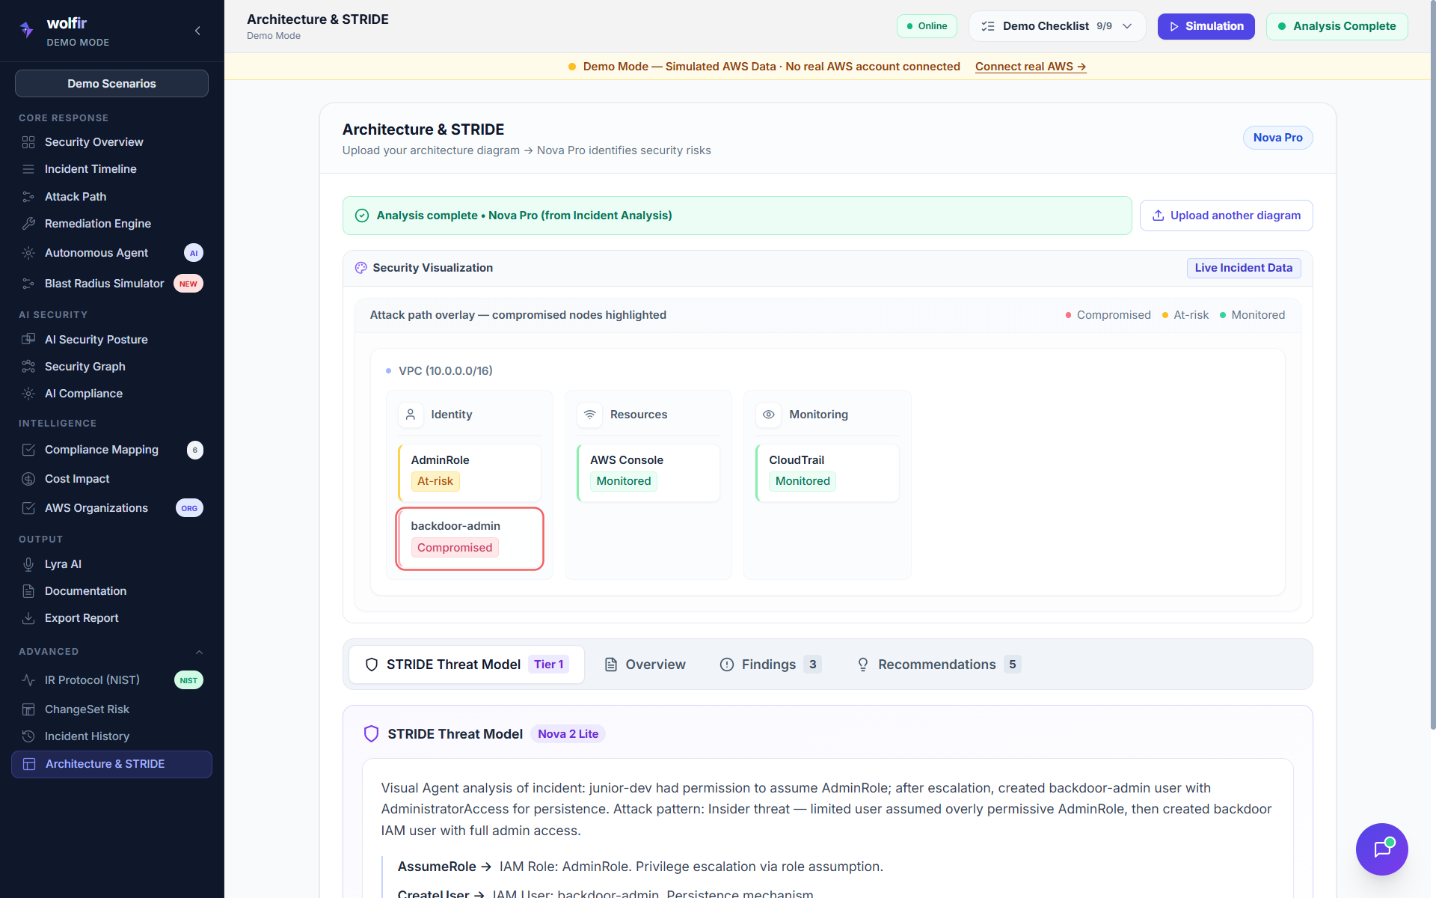The height and width of the screenshot is (898, 1436).
Task: Click the Remediation Engine wrench icon
Action: pyautogui.click(x=28, y=224)
